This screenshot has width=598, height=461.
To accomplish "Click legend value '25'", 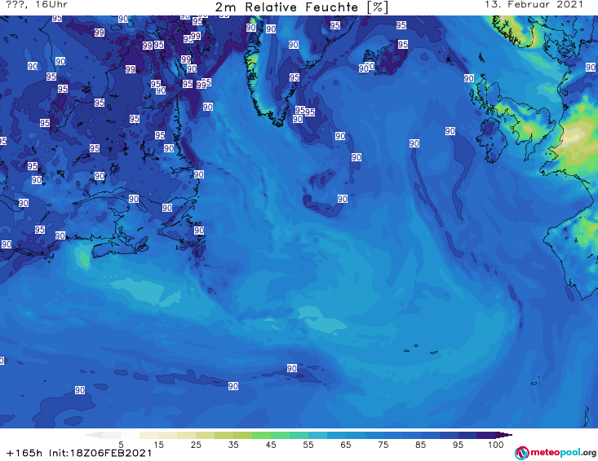I will click(196, 445).
